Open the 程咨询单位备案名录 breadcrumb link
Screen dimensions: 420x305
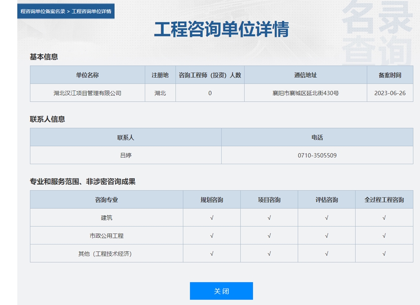[x=42, y=11]
